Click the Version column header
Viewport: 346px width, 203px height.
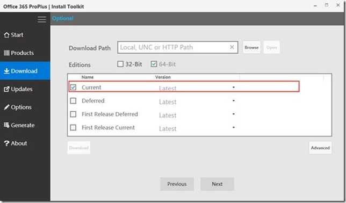[163, 77]
